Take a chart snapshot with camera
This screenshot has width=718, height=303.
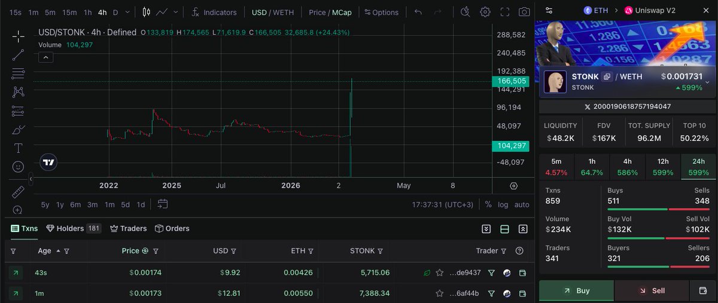coord(524,12)
